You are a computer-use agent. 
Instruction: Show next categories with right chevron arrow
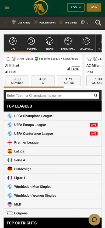[93, 23]
